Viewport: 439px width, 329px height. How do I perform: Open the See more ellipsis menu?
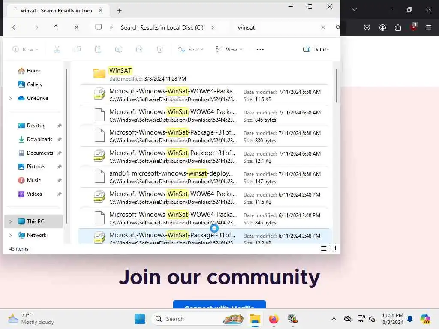(x=260, y=50)
